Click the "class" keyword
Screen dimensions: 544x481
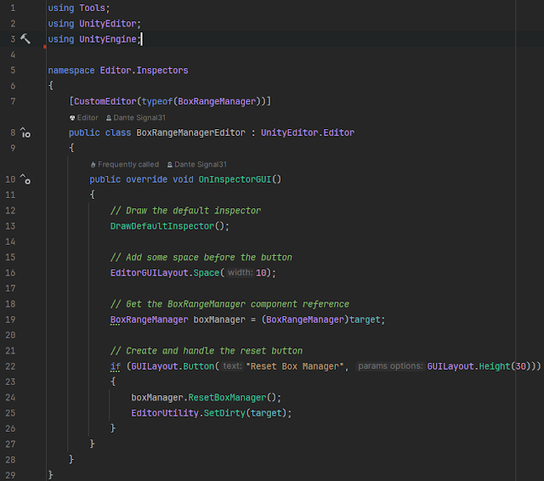point(118,133)
